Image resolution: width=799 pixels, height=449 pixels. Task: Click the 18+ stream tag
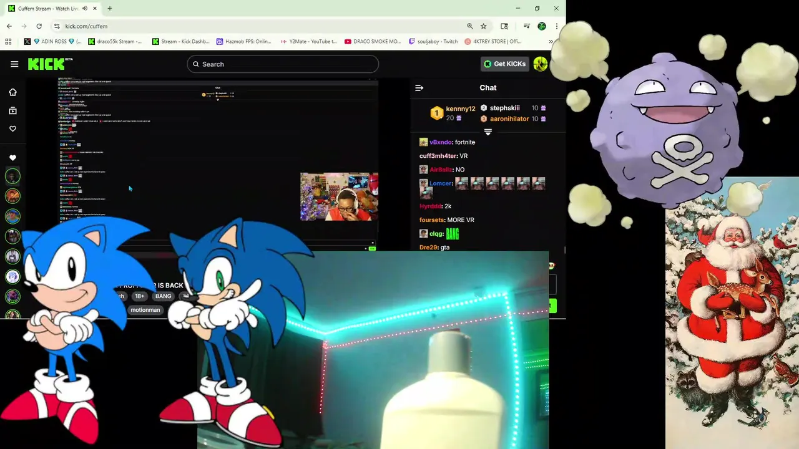point(140,296)
